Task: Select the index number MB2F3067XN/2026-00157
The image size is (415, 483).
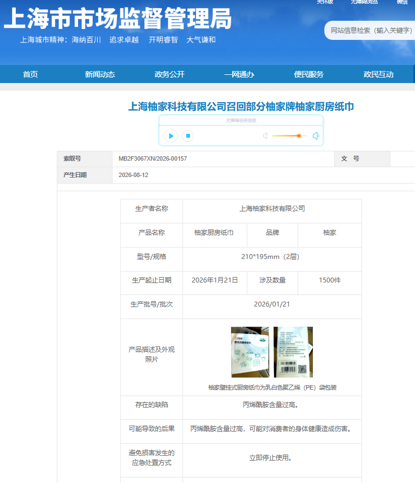Action: pyautogui.click(x=153, y=158)
